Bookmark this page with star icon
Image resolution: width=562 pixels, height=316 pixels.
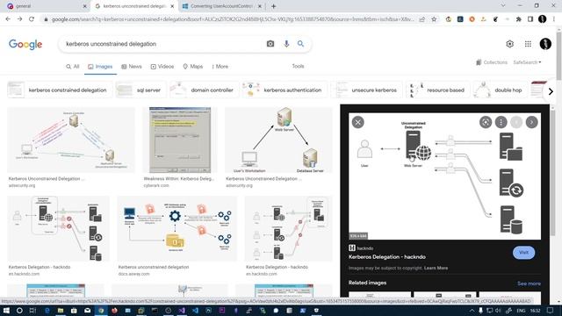434,19
